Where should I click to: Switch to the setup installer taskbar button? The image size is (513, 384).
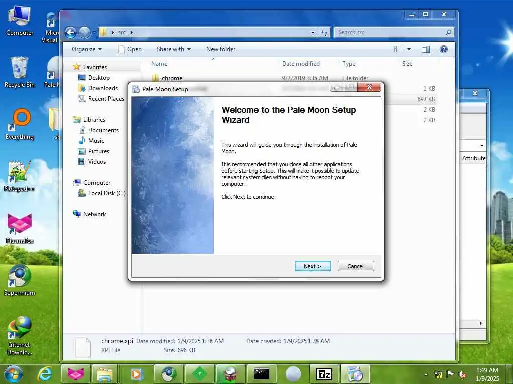(355, 374)
